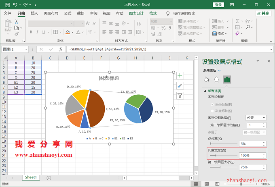Click the Share button
Screen dimensions: 275x187
click(x=263, y=13)
